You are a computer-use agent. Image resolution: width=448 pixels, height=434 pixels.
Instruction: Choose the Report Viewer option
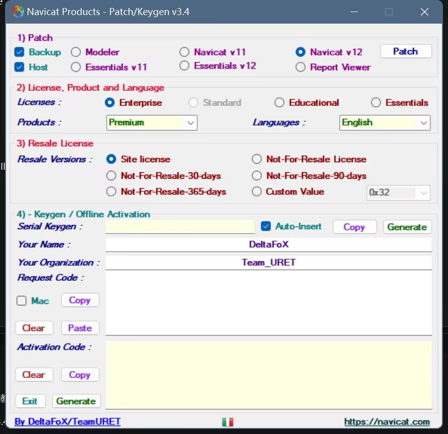coord(301,67)
